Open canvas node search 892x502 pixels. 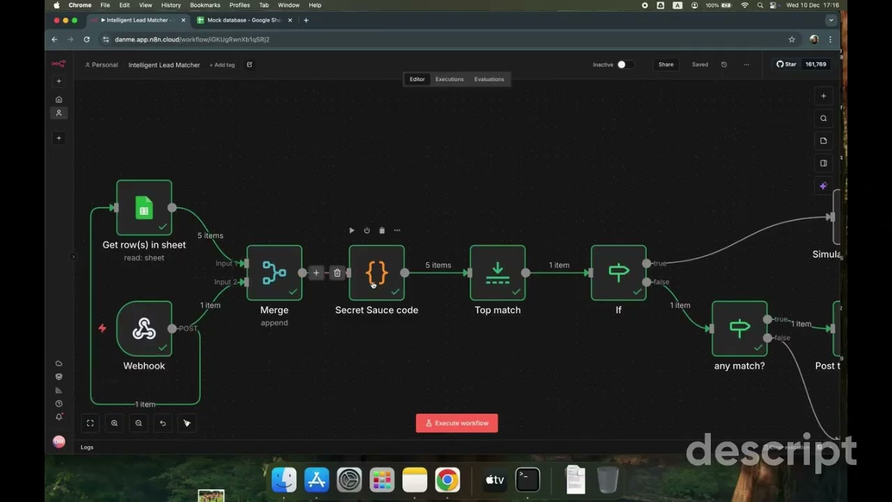coord(823,119)
